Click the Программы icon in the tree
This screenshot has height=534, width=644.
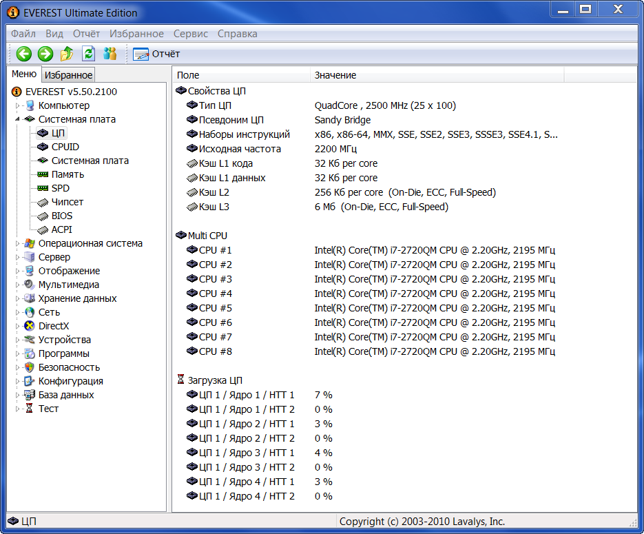30,353
